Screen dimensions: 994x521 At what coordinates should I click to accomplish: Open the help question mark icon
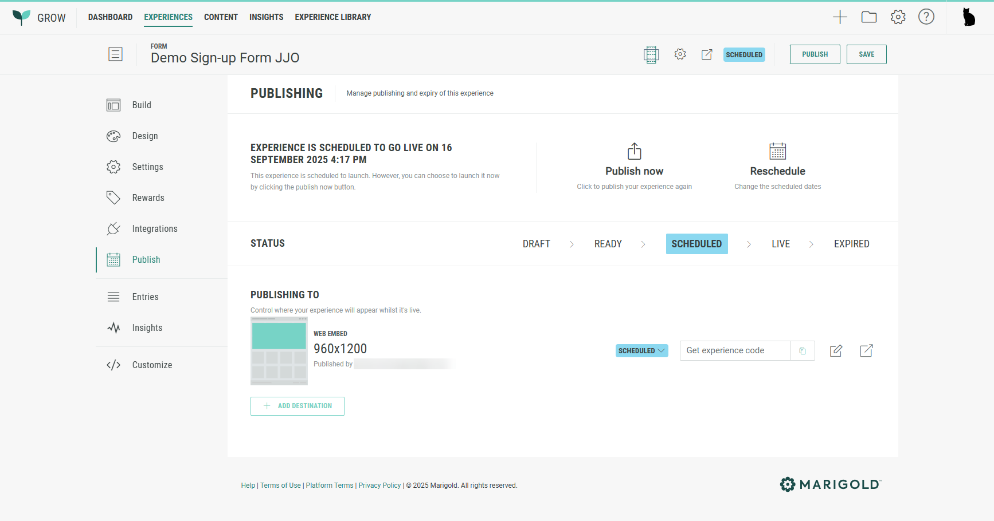point(926,17)
